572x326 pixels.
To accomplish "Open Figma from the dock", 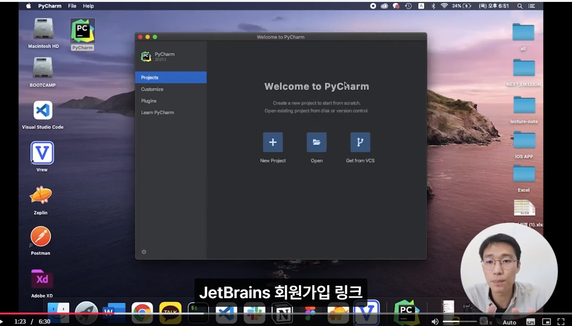I will (310, 313).
